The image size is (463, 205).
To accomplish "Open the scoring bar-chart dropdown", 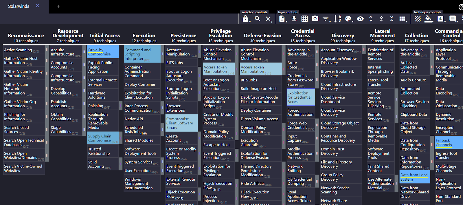I will [441, 19].
